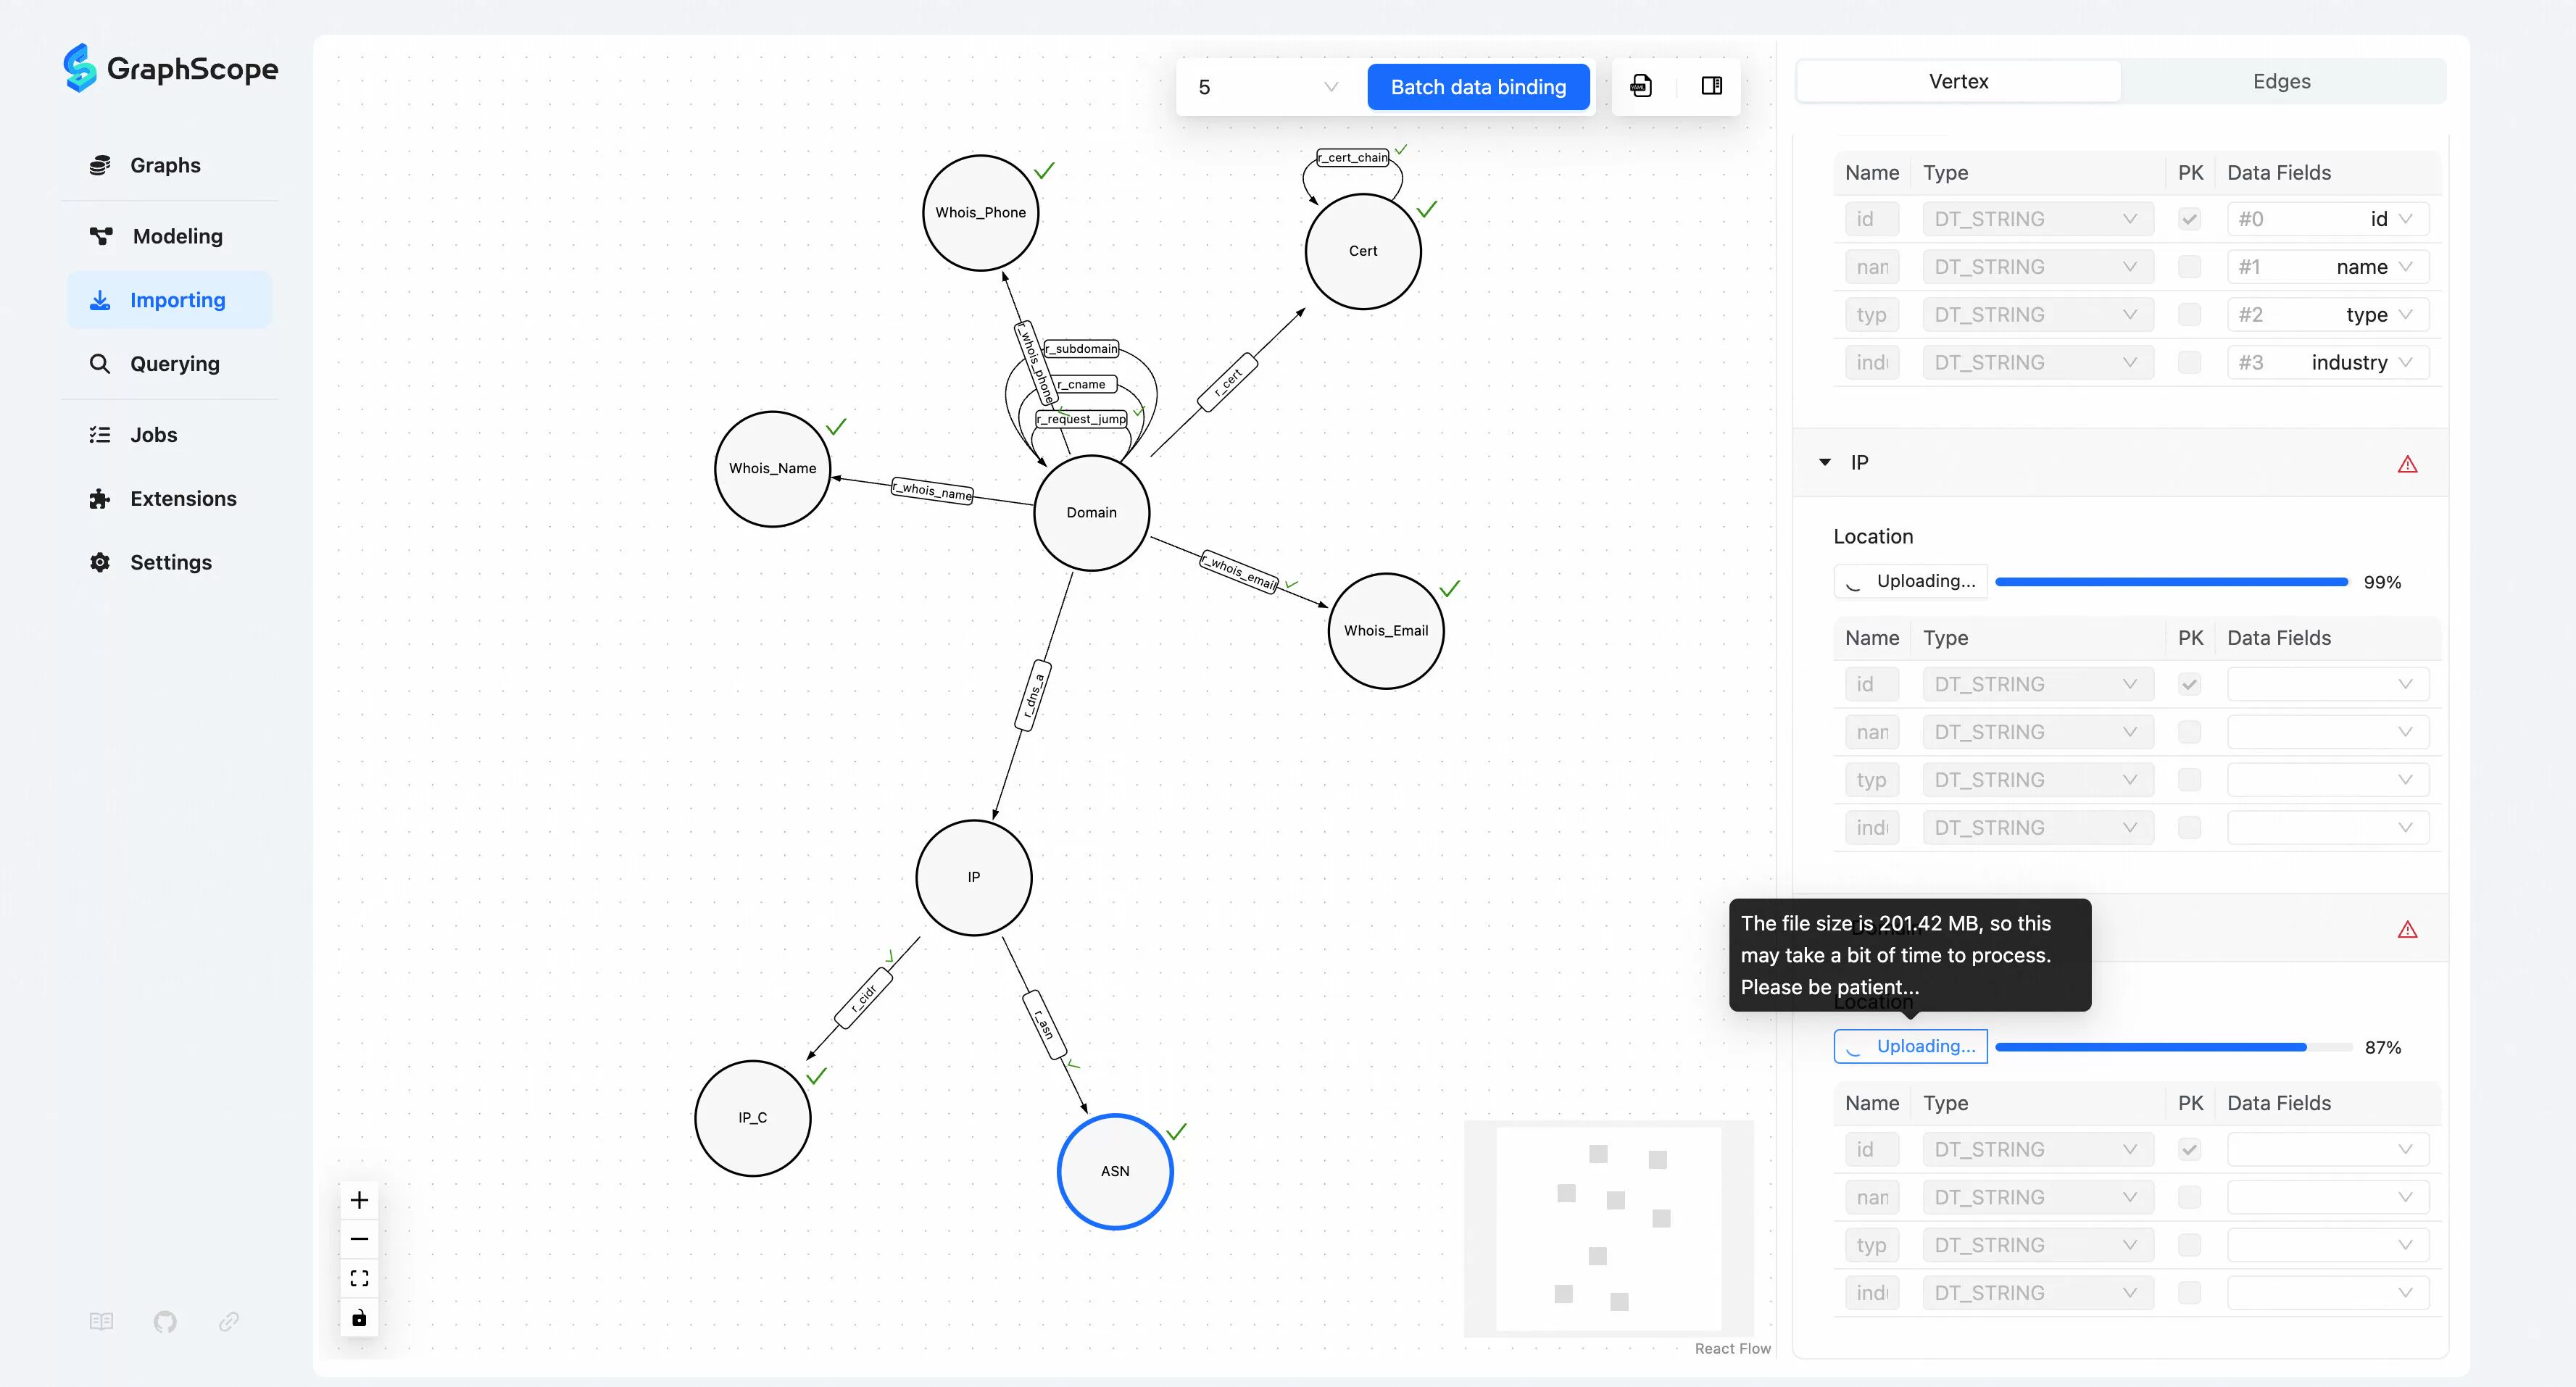Open the dropdown showing 5
The image size is (2576, 1387).
point(1267,87)
